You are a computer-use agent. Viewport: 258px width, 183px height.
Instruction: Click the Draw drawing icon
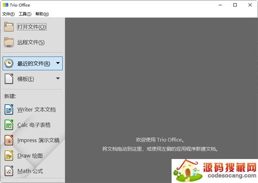pos(9,156)
